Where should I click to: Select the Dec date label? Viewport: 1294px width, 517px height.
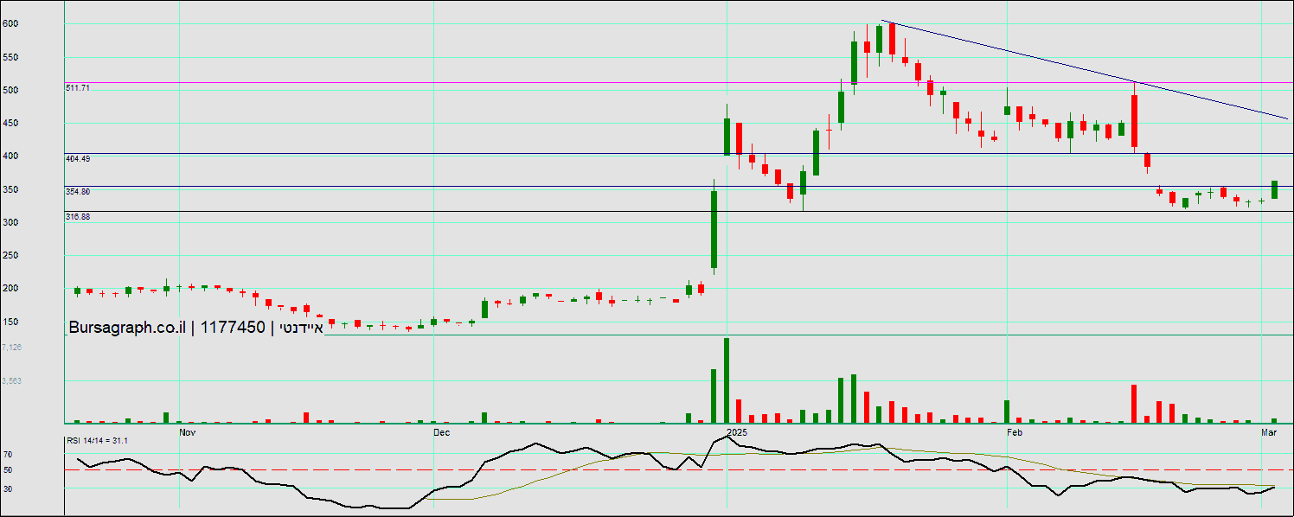[441, 431]
